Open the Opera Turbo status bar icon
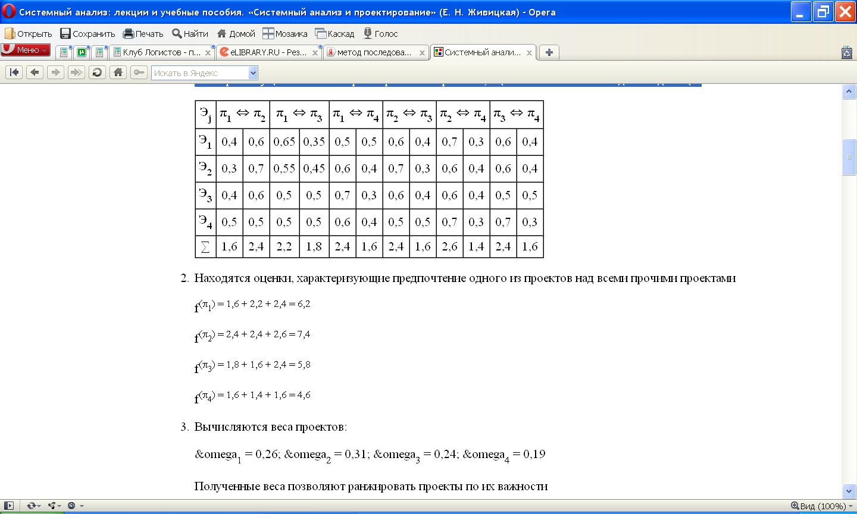857x514 pixels. (75, 506)
